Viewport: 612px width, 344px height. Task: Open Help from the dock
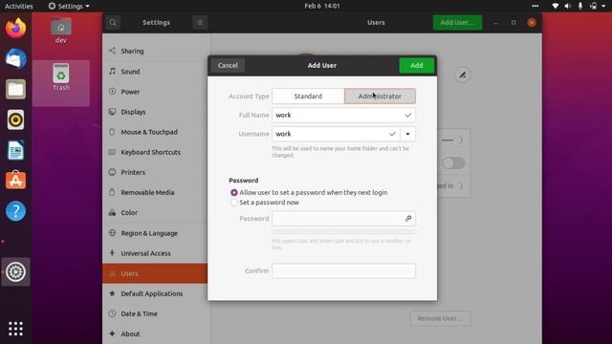click(x=15, y=211)
